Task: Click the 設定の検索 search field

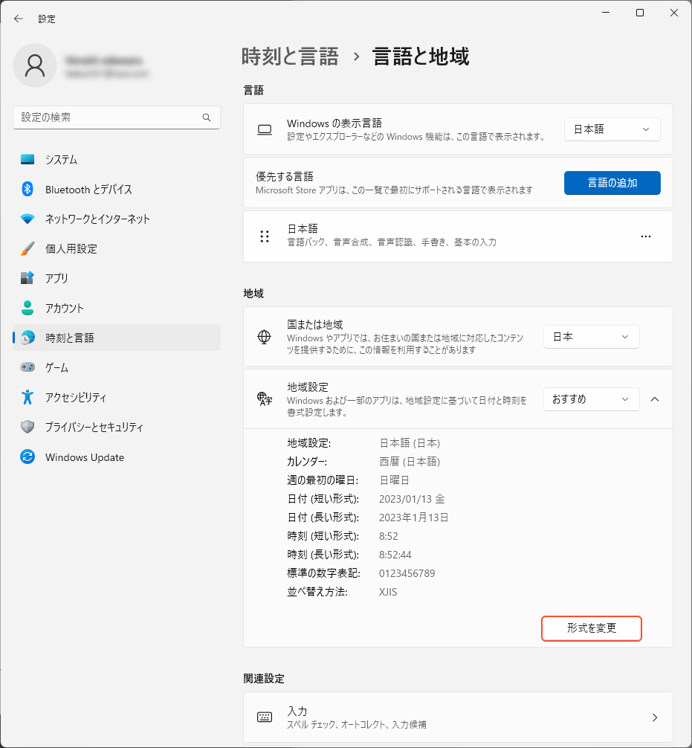Action: pos(108,117)
